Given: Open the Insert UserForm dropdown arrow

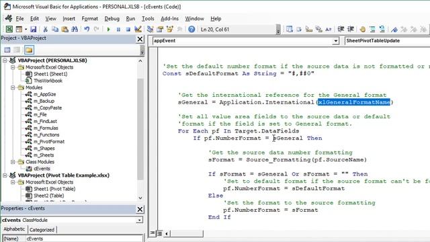Looking at the screenshot, I should click(x=26, y=29).
